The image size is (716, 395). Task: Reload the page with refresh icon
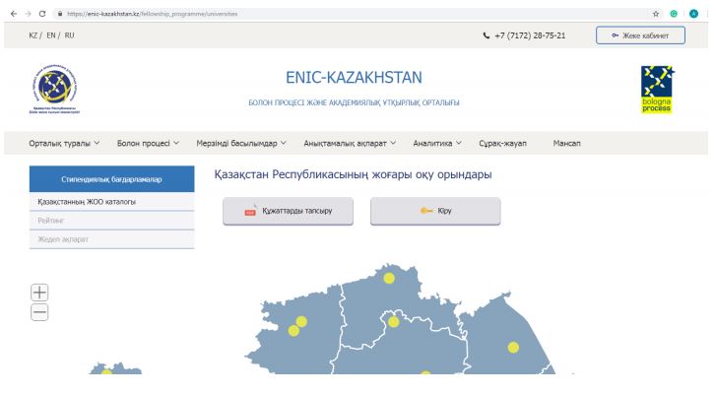tap(42, 14)
